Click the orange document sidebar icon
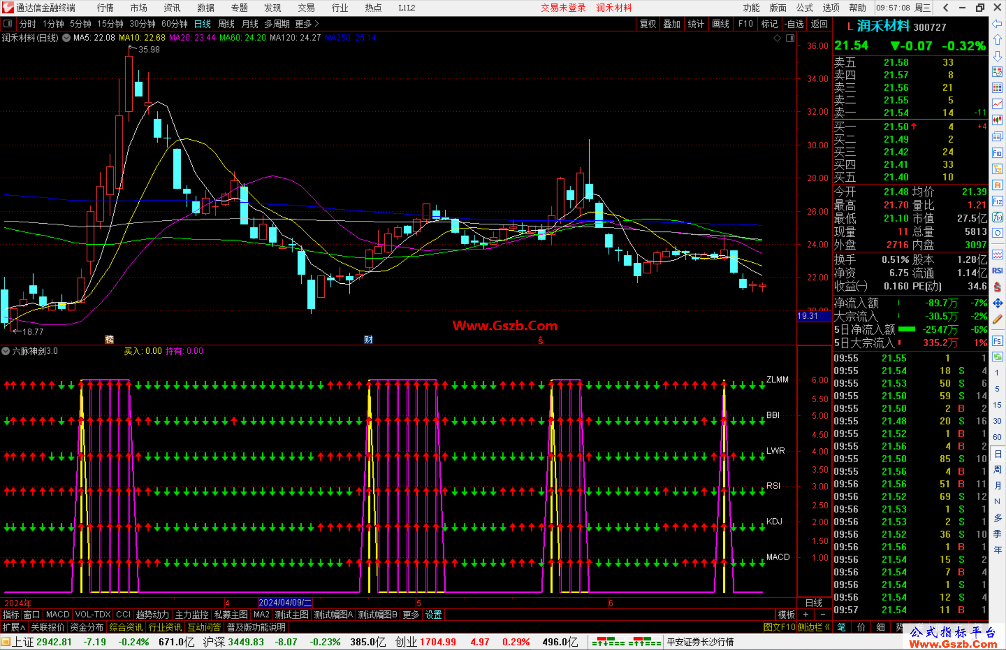This screenshot has width=1006, height=650. point(997,185)
